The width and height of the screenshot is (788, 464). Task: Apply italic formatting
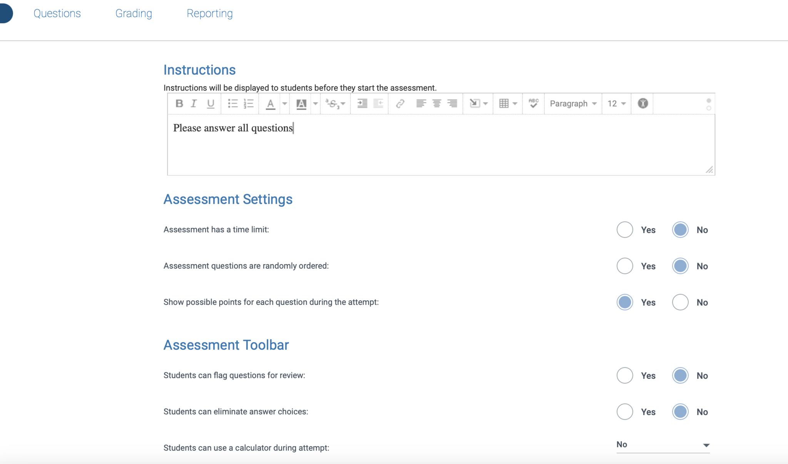click(x=194, y=103)
